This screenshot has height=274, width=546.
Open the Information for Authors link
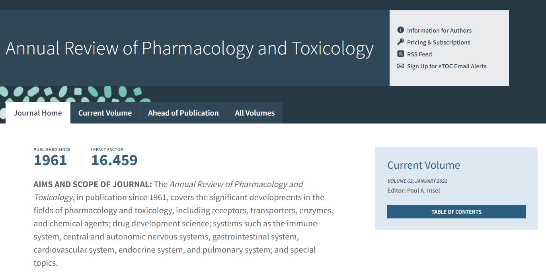(439, 31)
